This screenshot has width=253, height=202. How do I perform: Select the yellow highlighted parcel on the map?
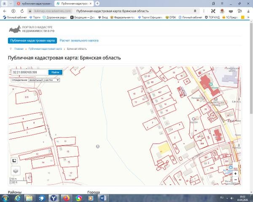point(164,148)
